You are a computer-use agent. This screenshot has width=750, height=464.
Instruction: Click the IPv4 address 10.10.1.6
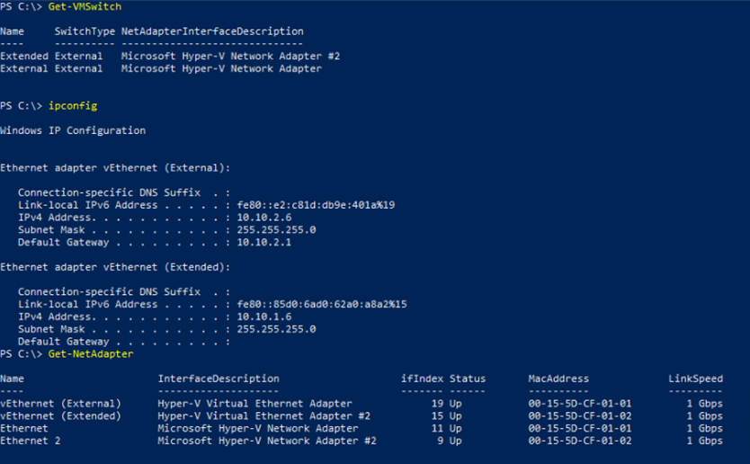[264, 317]
